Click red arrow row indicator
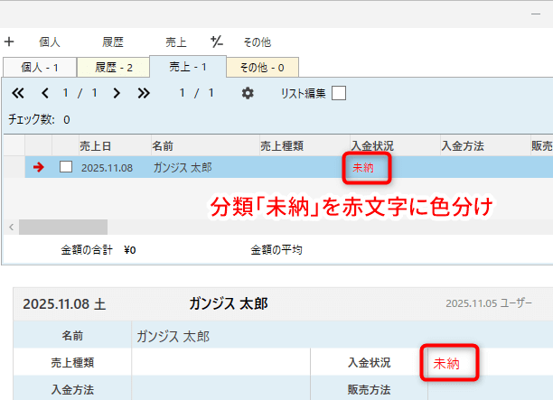Image resolution: width=553 pixels, height=400 pixels. point(38,166)
